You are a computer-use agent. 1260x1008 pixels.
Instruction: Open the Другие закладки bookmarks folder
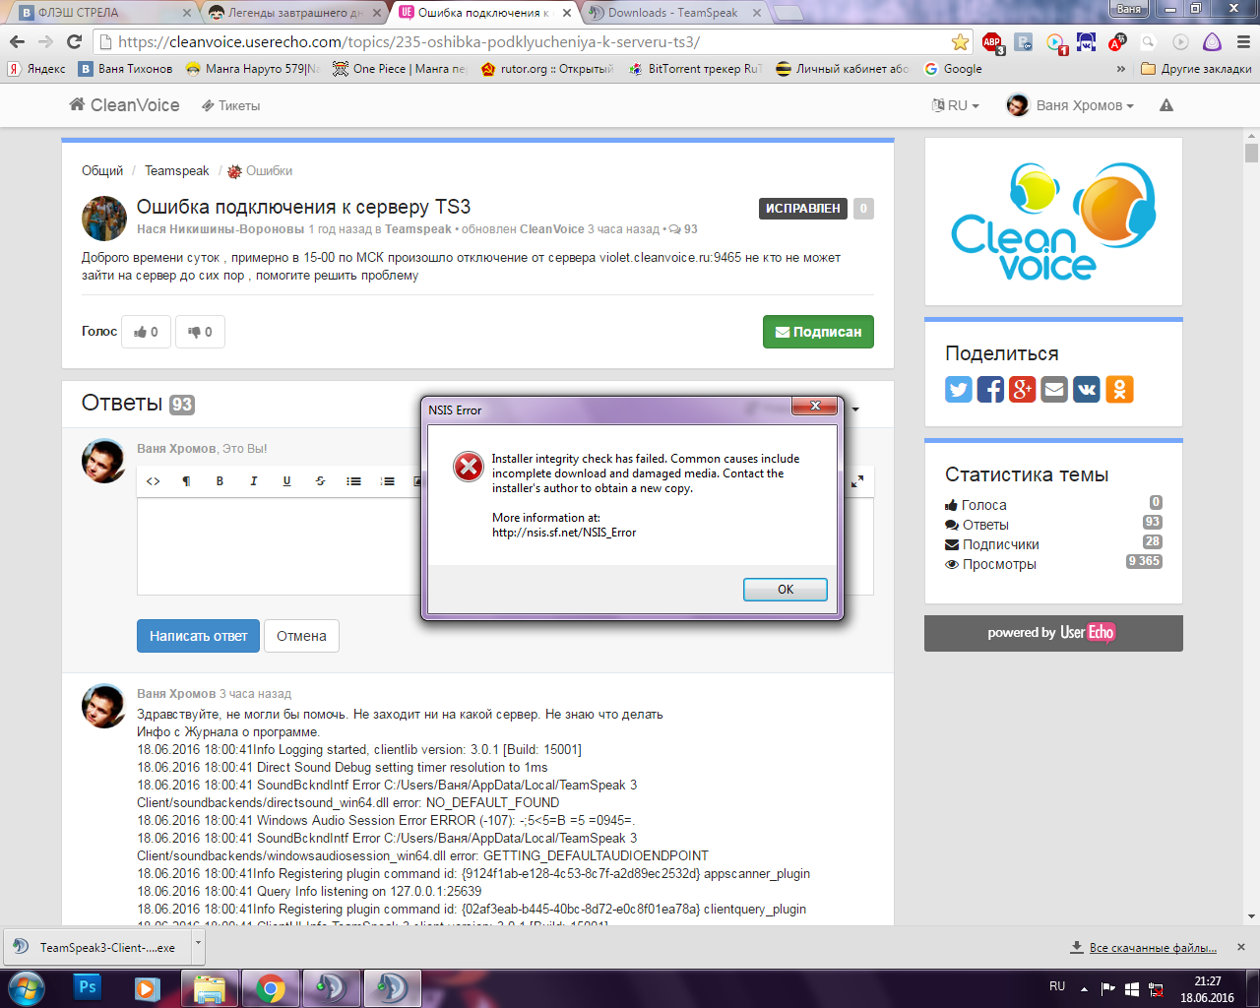pos(1196,69)
